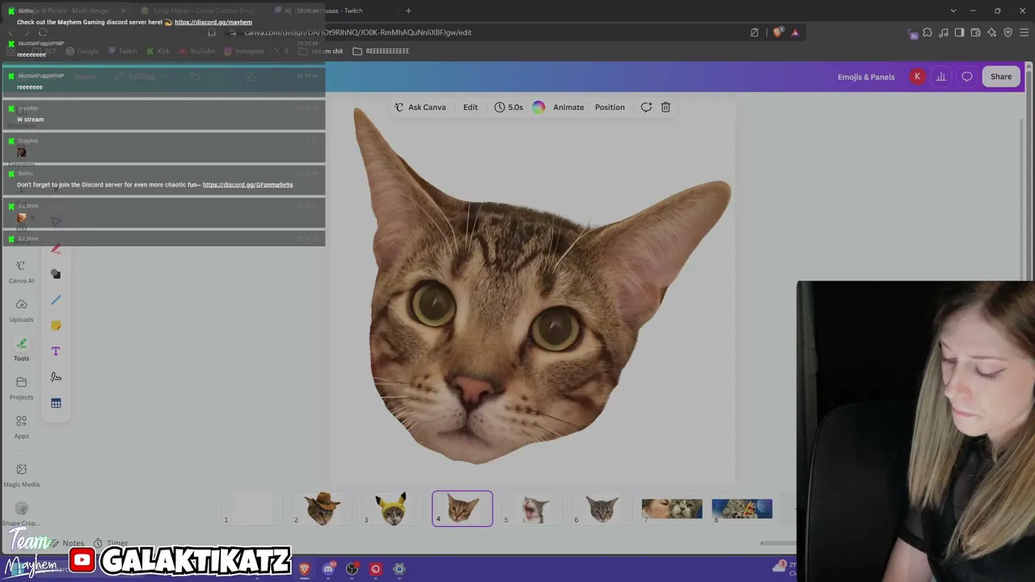Viewport: 1035px width, 582px height.
Task: Open the color wheel effect picker
Action: [x=539, y=107]
